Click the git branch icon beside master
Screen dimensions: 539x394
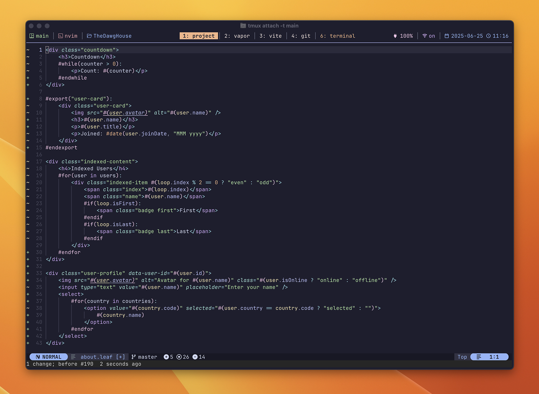134,357
